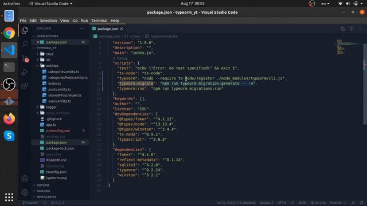Image resolution: width=367 pixels, height=206 pixels.
Task: Open ormconfig.json file
Action: coord(58,131)
